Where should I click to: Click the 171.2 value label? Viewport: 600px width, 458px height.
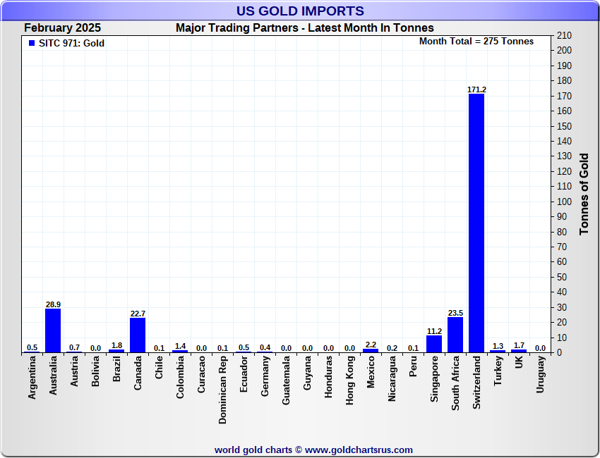(x=476, y=89)
